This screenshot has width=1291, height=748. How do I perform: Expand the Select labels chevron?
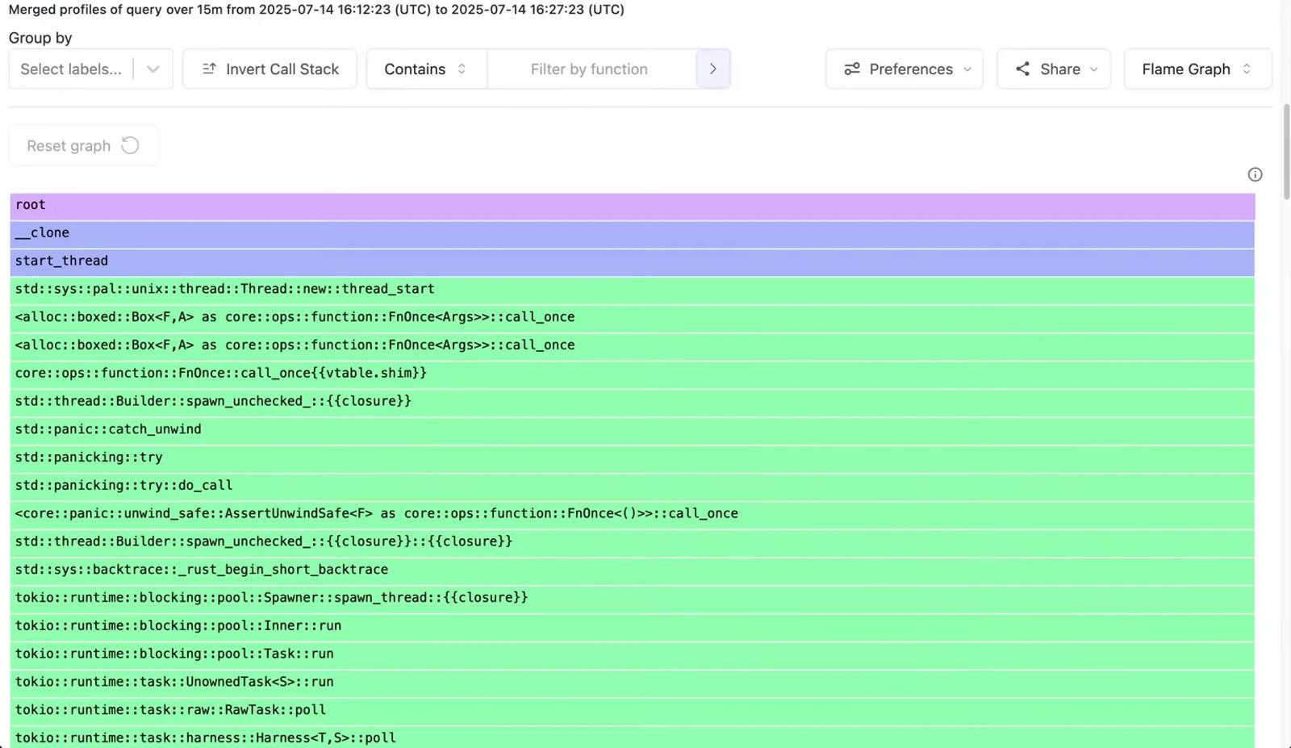click(x=152, y=69)
